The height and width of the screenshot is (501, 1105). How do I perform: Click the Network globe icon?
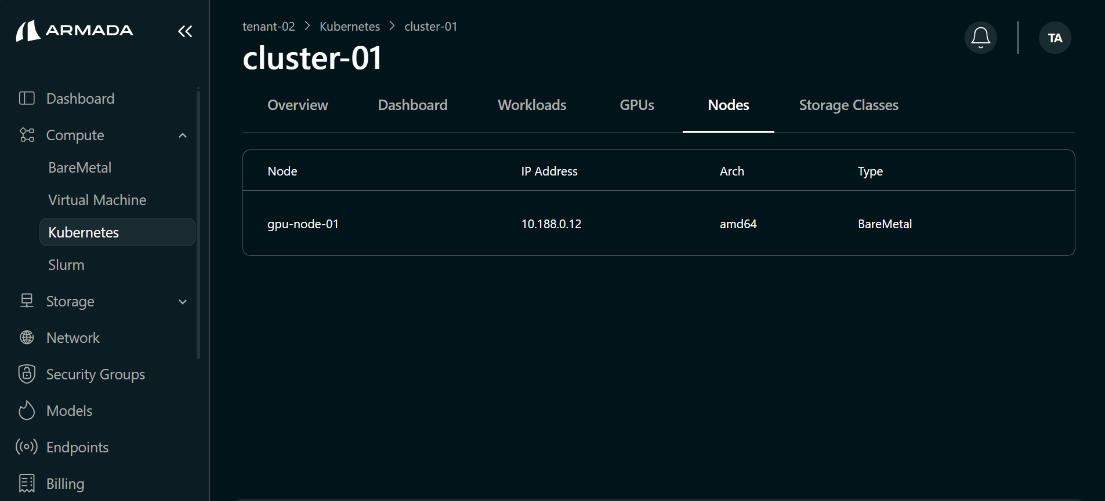(27, 337)
